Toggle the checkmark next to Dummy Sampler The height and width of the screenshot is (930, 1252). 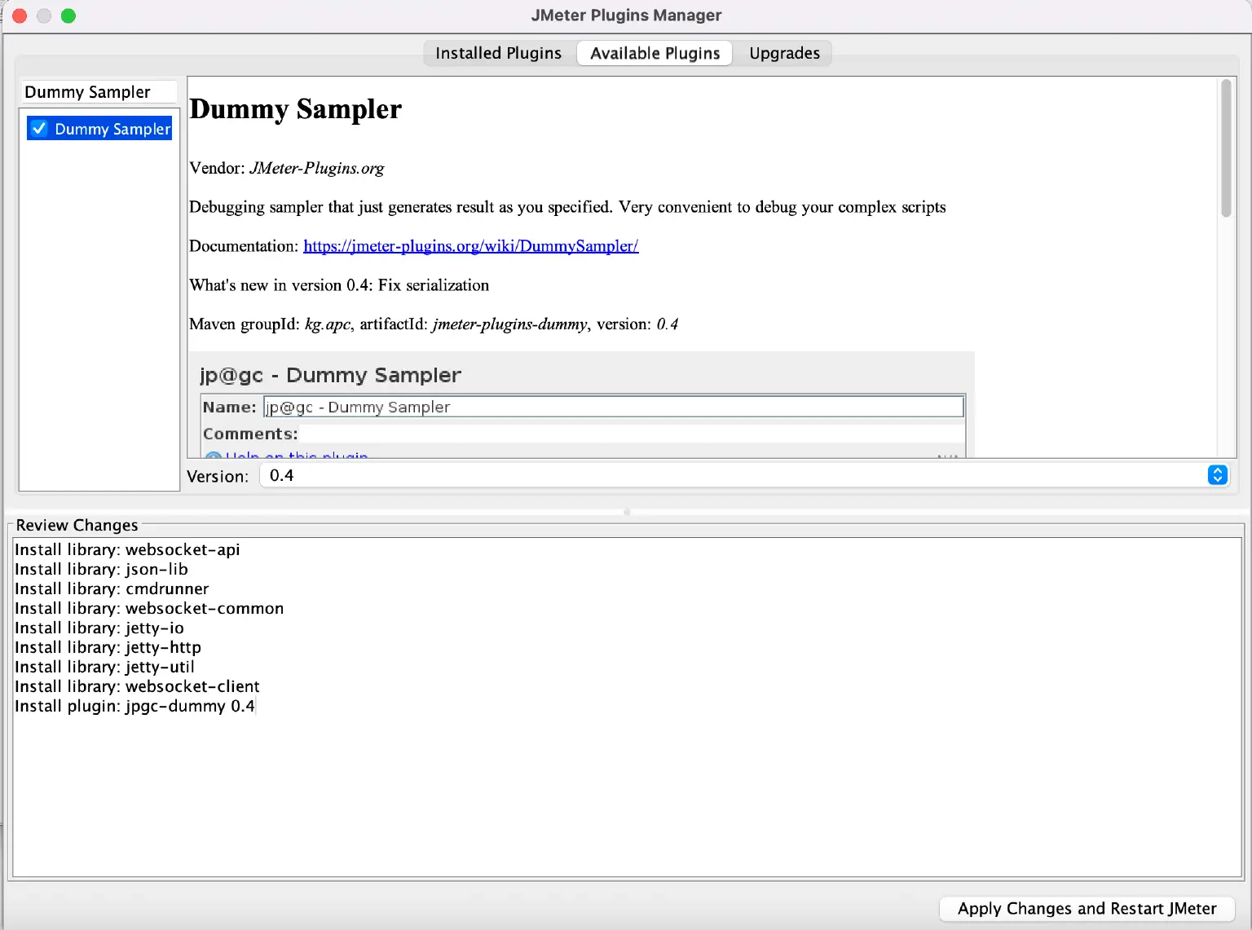tap(38, 128)
